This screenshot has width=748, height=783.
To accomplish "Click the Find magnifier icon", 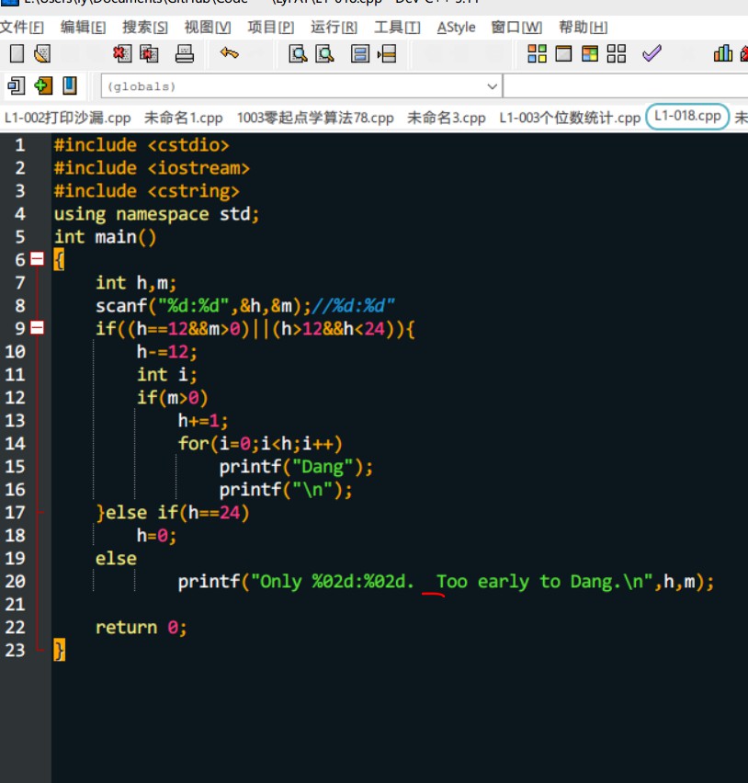I will (298, 53).
